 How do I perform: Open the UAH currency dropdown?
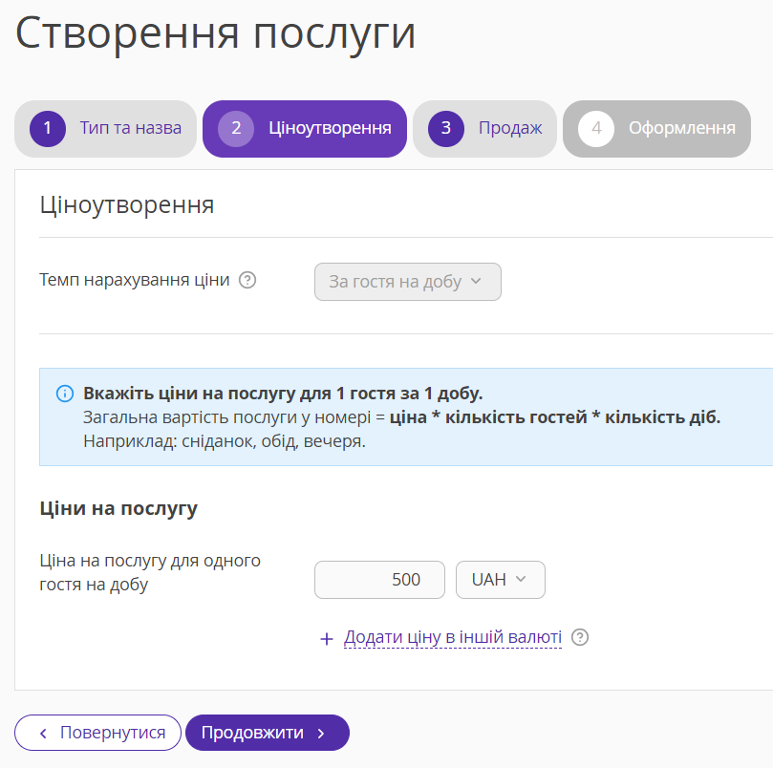[501, 580]
